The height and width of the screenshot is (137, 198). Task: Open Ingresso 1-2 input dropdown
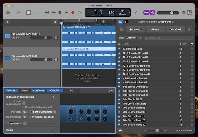tap(43, 112)
